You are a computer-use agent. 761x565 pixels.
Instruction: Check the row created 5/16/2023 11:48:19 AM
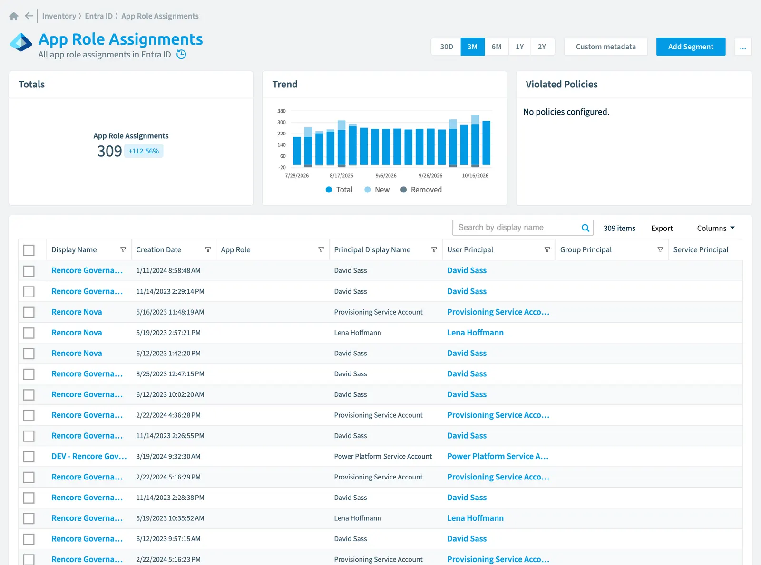pos(29,312)
